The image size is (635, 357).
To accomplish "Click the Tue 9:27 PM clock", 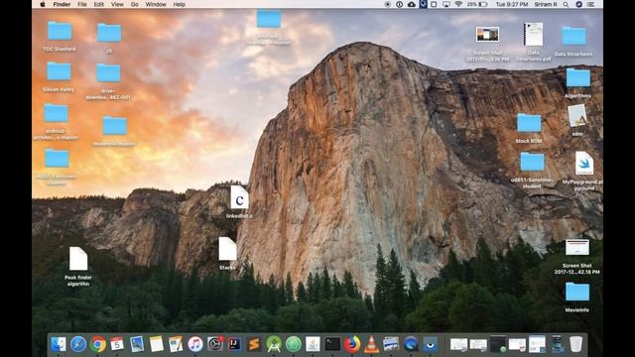I will click(512, 4).
